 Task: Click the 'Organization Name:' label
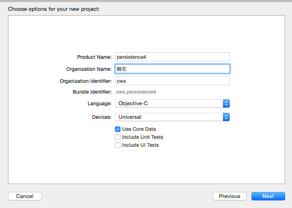89,69
